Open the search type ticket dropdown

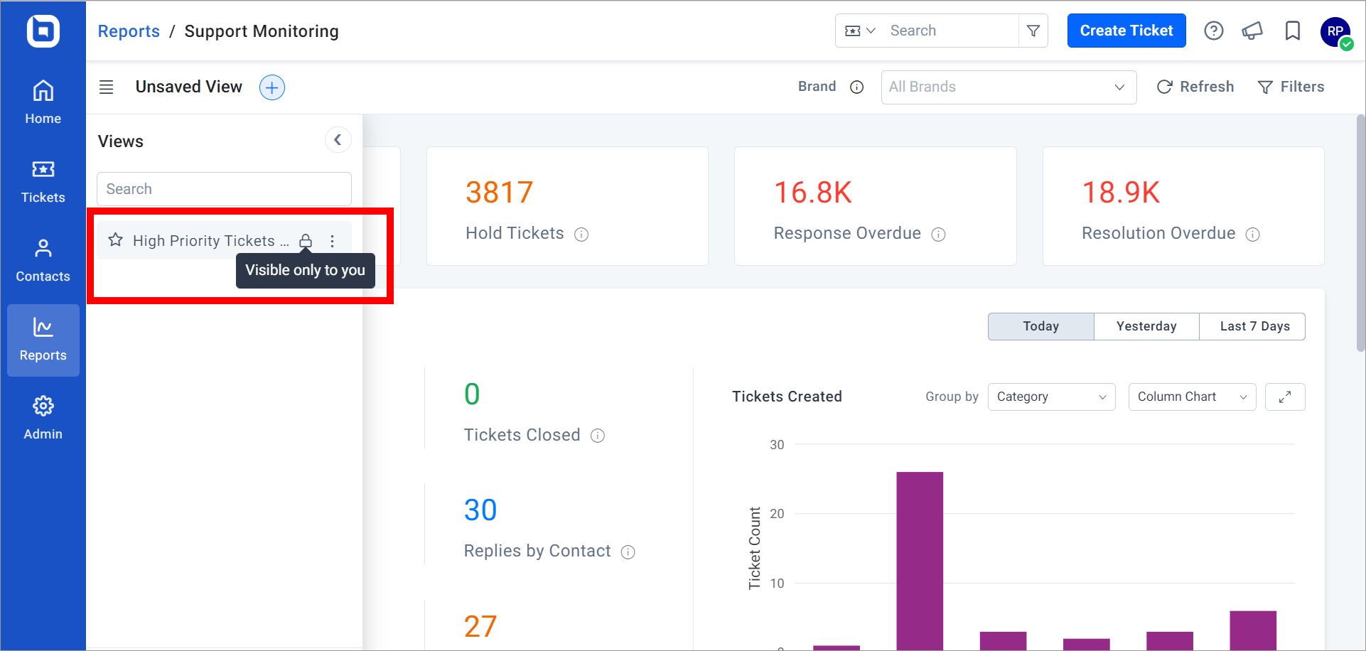[x=859, y=31]
